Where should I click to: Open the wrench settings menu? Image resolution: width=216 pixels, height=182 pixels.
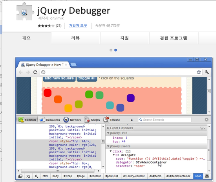click(207, 72)
